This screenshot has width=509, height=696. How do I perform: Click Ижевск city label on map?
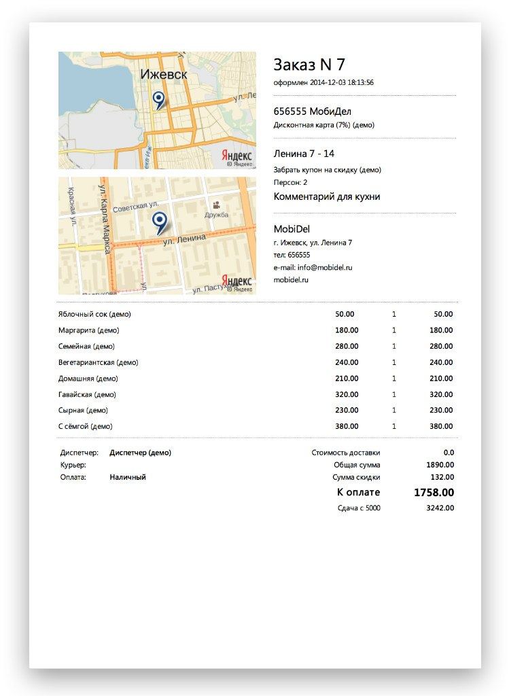(164, 73)
